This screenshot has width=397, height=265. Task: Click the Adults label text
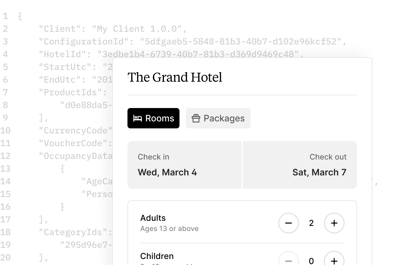[x=153, y=218]
